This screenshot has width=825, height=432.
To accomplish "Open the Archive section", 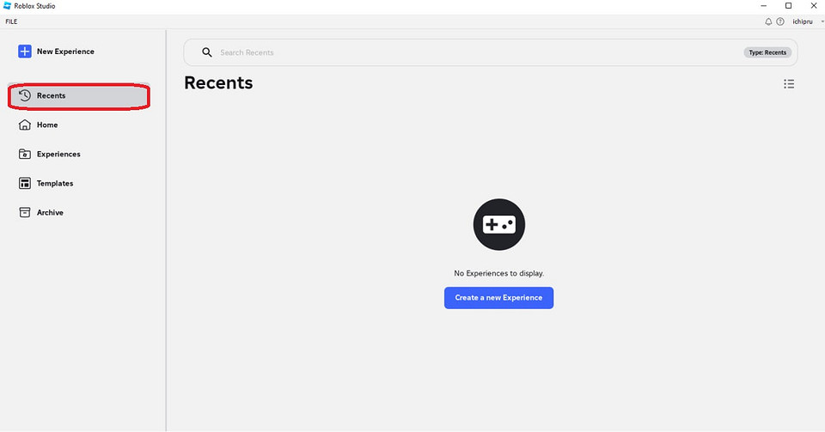I will [x=49, y=213].
